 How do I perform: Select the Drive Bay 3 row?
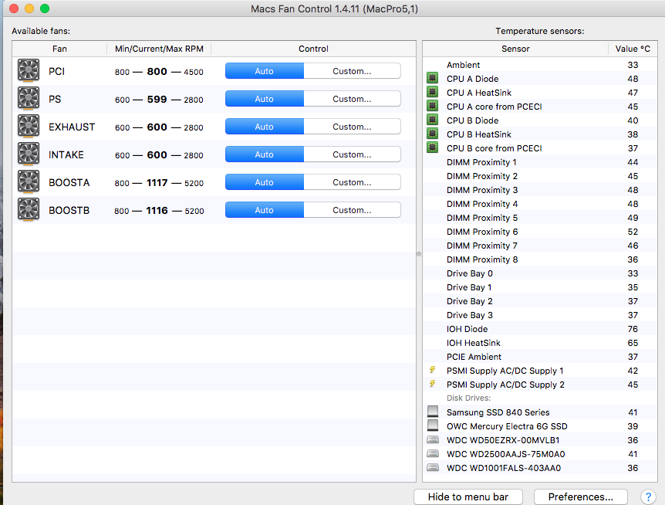(x=540, y=315)
